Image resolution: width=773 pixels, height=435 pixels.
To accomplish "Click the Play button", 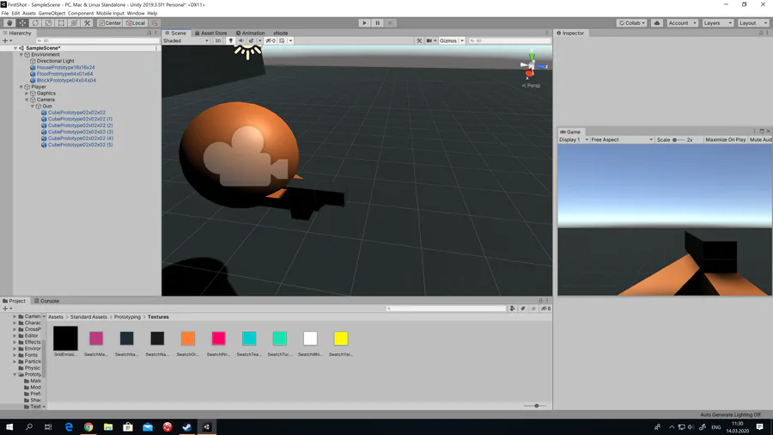I will point(364,22).
